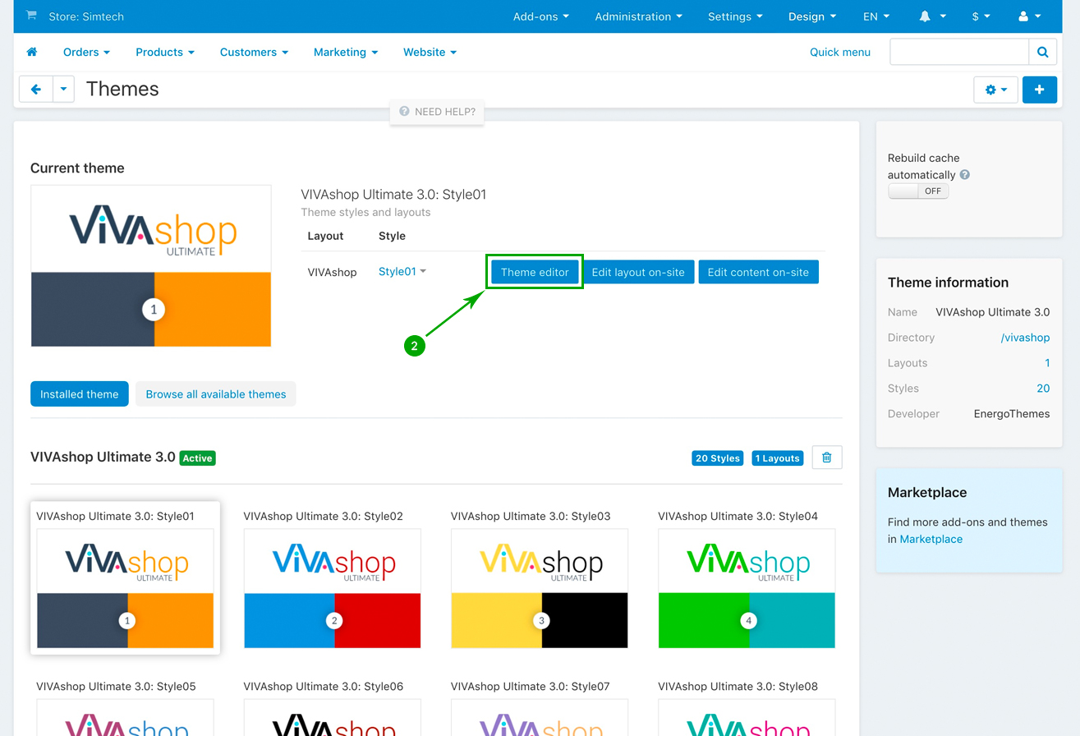Screen dimensions: 1080x736
Task: Open the Marketing menu
Action: point(346,52)
